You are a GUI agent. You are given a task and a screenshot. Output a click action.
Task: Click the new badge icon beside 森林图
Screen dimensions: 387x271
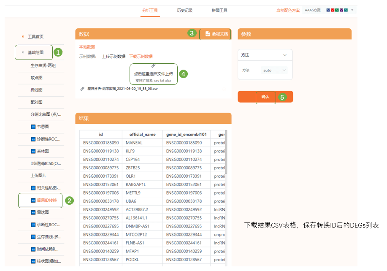(x=33, y=151)
